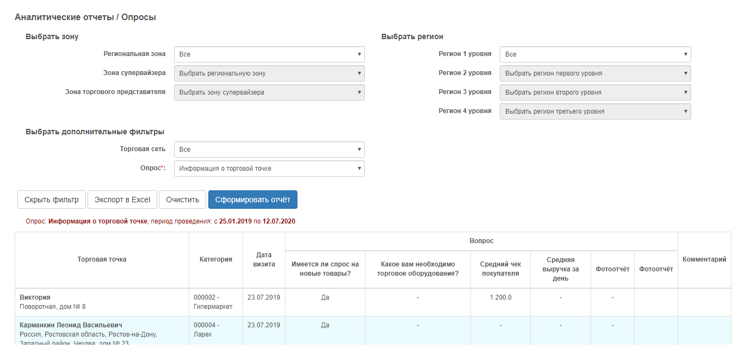Click the Комментарий column header

pos(704,259)
